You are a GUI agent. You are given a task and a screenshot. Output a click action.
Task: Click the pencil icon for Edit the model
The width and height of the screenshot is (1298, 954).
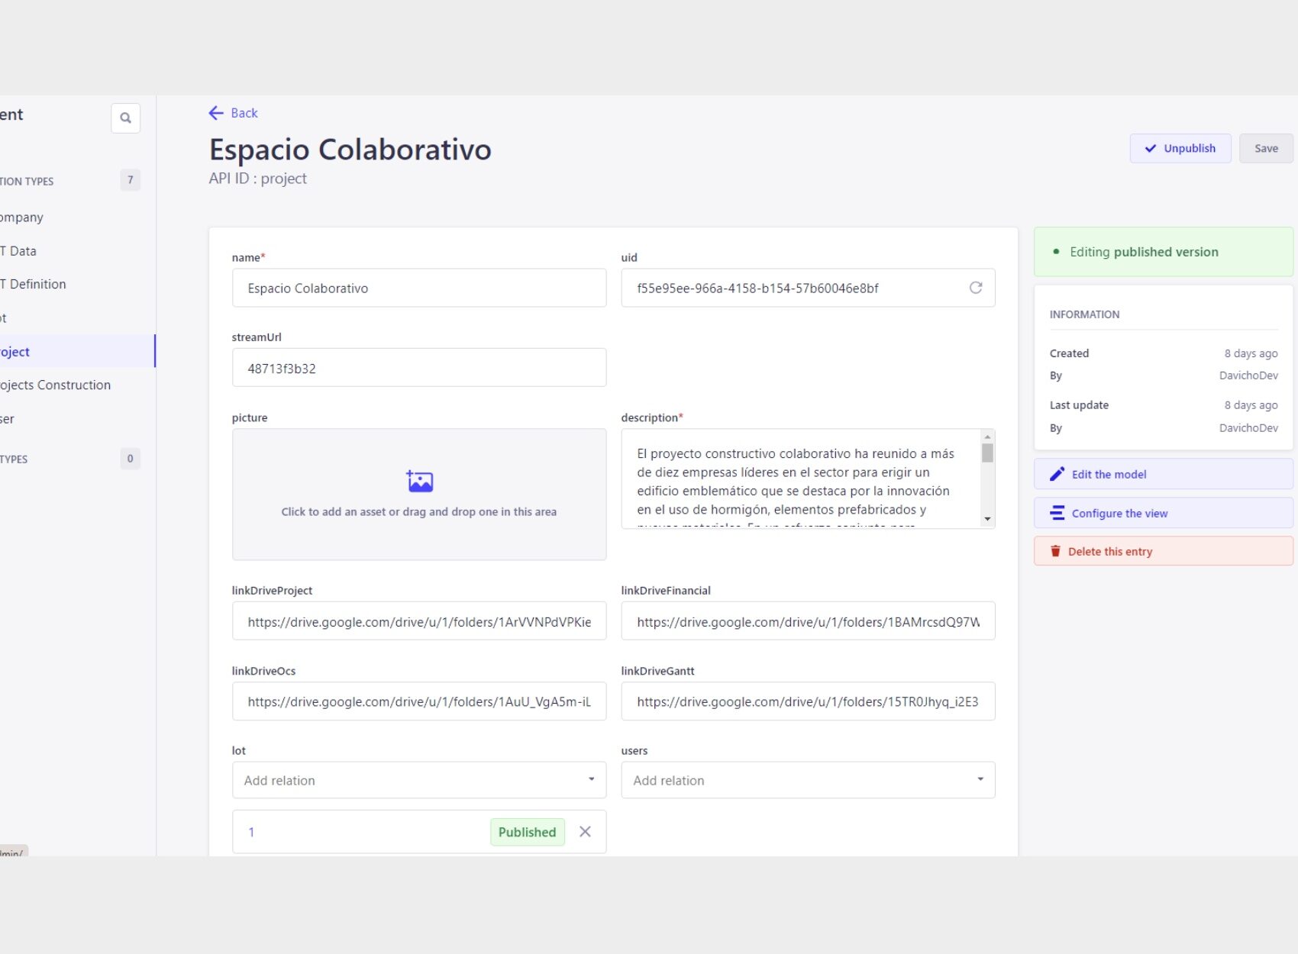coord(1057,474)
